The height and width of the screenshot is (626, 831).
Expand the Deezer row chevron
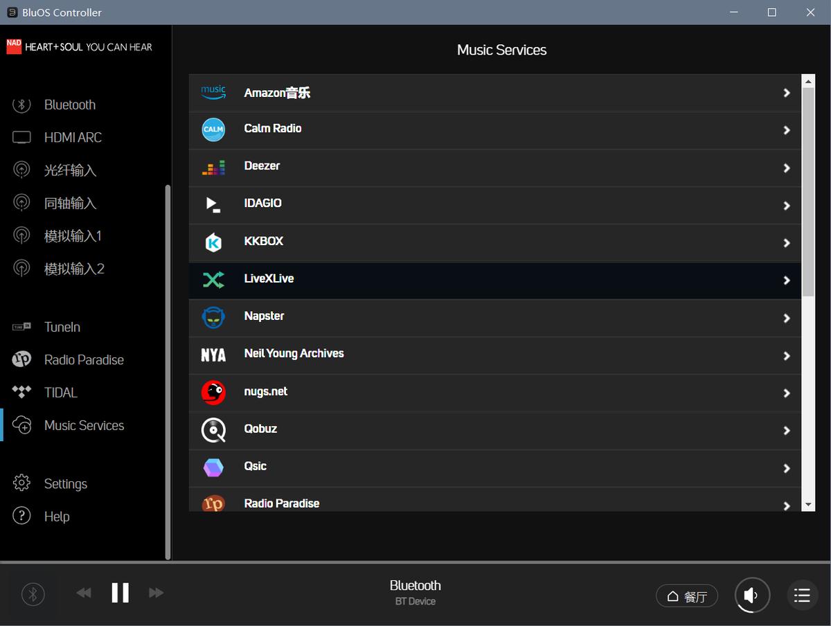787,168
